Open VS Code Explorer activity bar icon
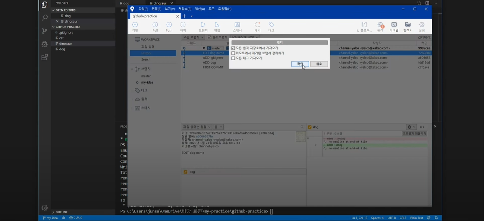This screenshot has height=221, width=484. 44,5
